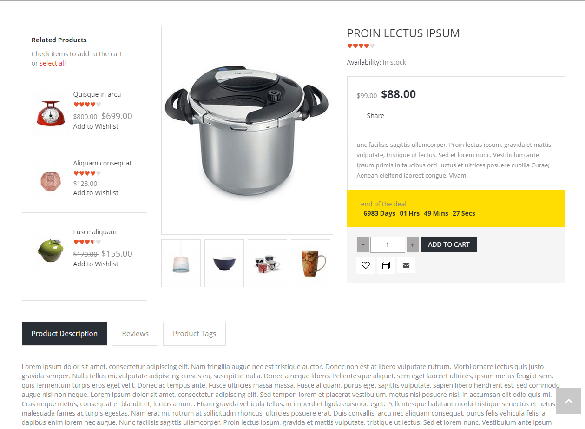Increase quantity with the plus button
Image resolution: width=585 pixels, height=429 pixels.
[x=412, y=245]
